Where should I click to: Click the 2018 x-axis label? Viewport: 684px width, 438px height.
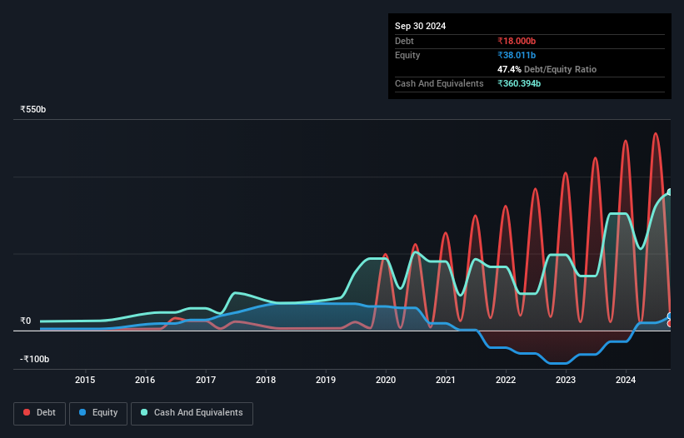coord(266,380)
